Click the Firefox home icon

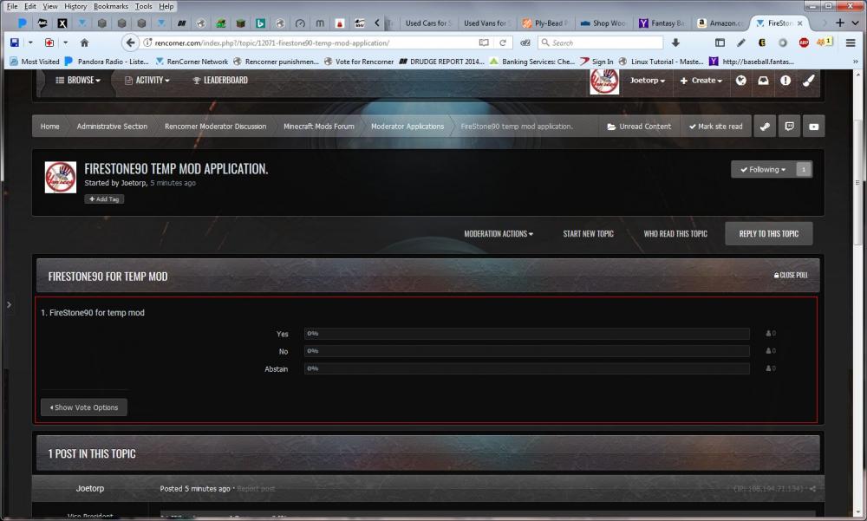tap(84, 42)
